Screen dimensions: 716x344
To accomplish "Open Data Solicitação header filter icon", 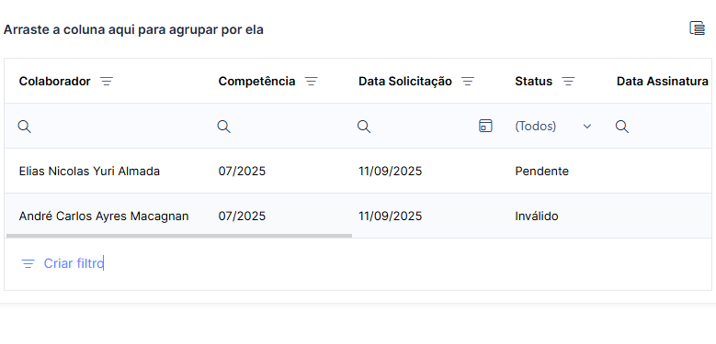I will tap(468, 82).
